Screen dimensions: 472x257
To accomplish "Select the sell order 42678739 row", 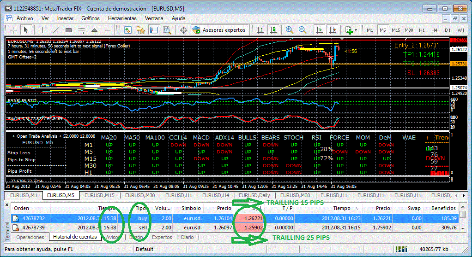I will (235, 228).
